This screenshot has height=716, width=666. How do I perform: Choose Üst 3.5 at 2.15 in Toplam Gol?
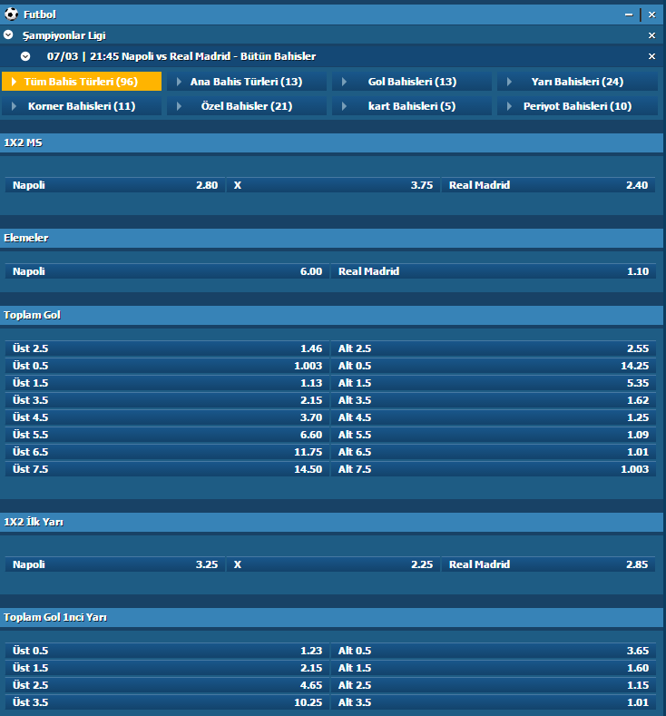click(167, 400)
